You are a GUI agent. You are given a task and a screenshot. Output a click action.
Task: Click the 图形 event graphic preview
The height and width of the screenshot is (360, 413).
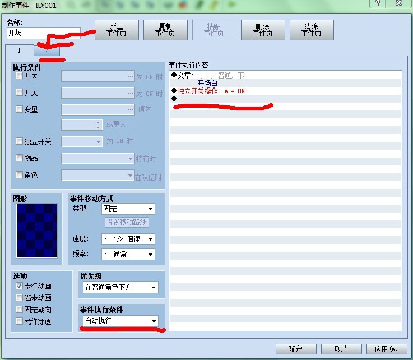36,230
